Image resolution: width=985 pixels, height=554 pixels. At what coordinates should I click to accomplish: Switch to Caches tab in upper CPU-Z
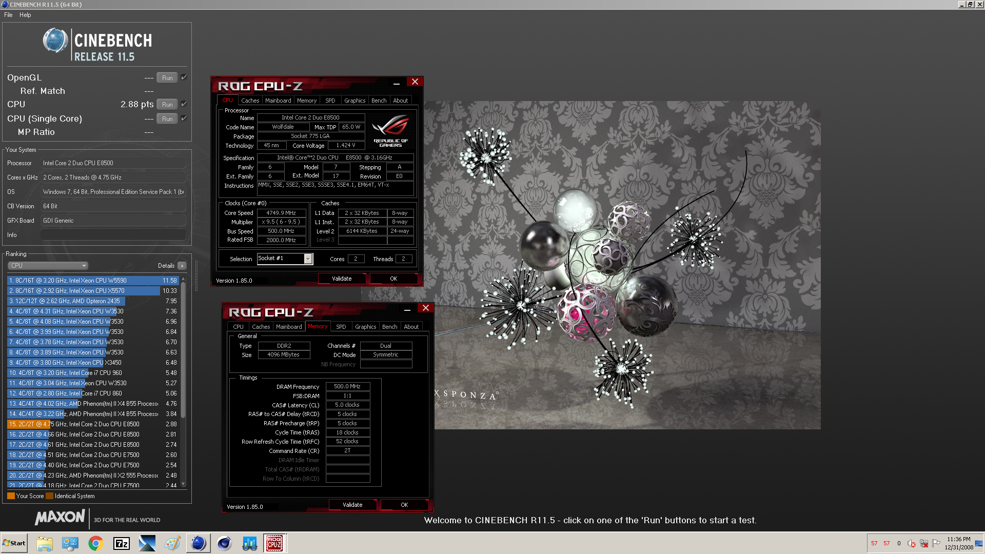[250, 101]
